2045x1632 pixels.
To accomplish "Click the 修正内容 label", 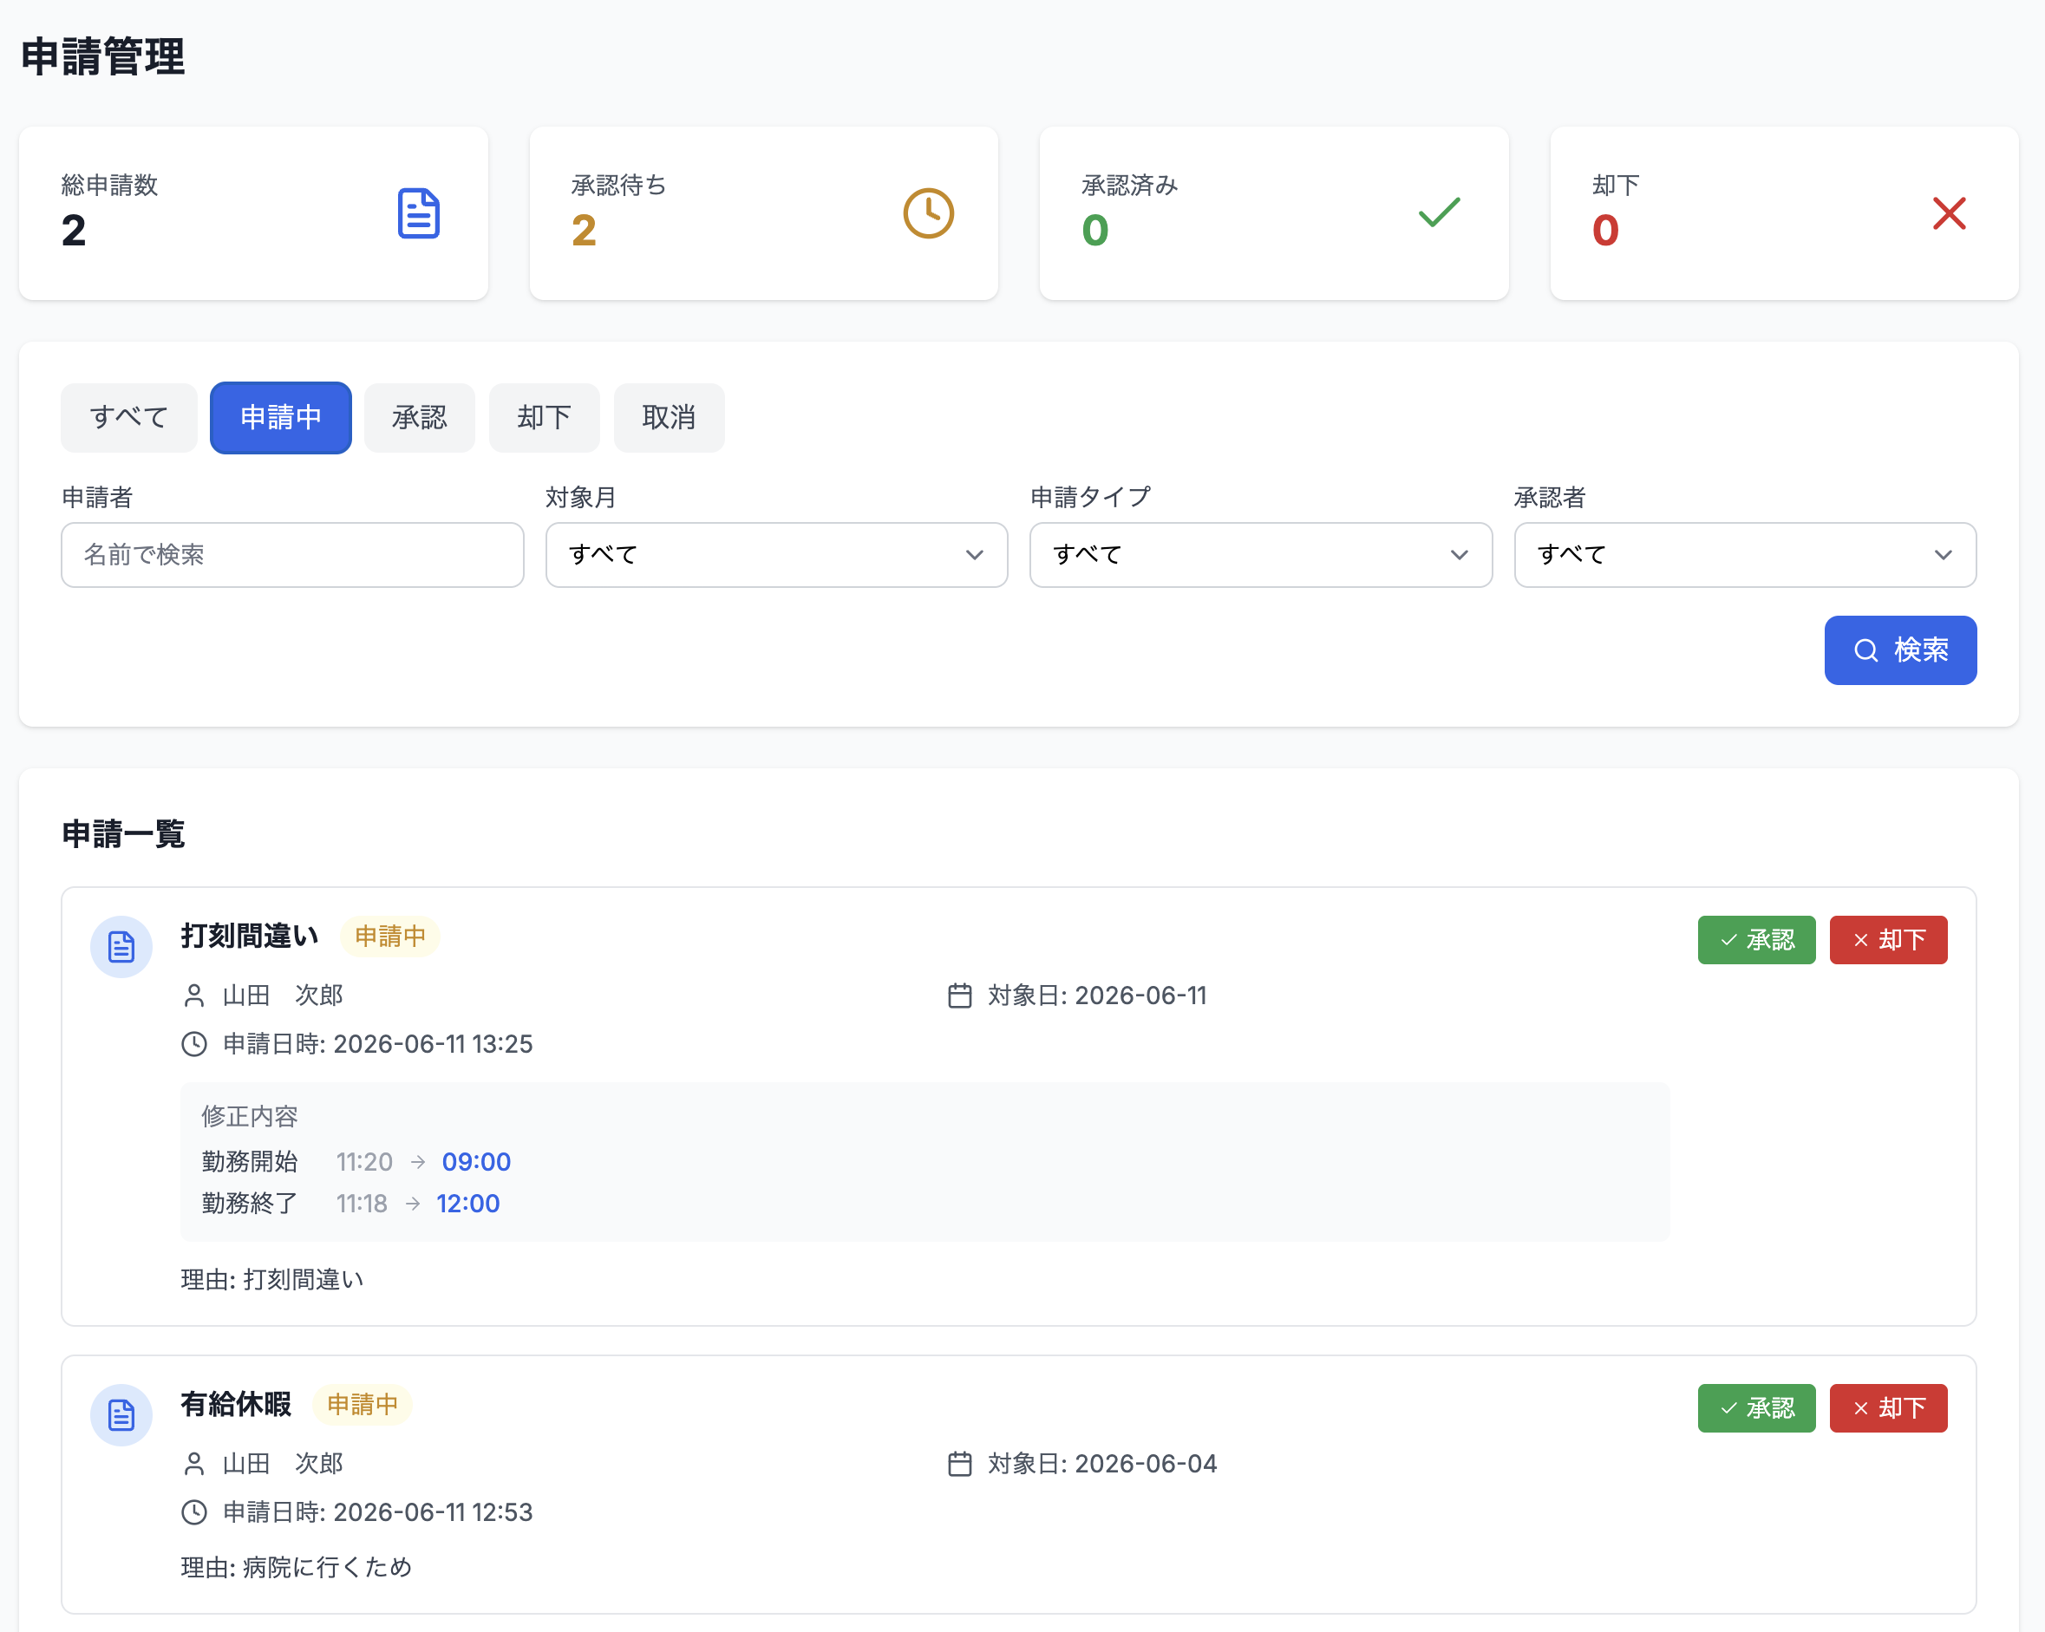I will click(x=250, y=1116).
